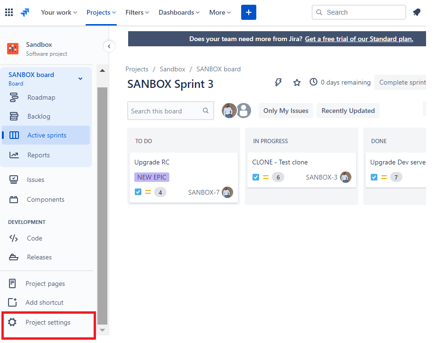Click the blue Create plus button

249,12
